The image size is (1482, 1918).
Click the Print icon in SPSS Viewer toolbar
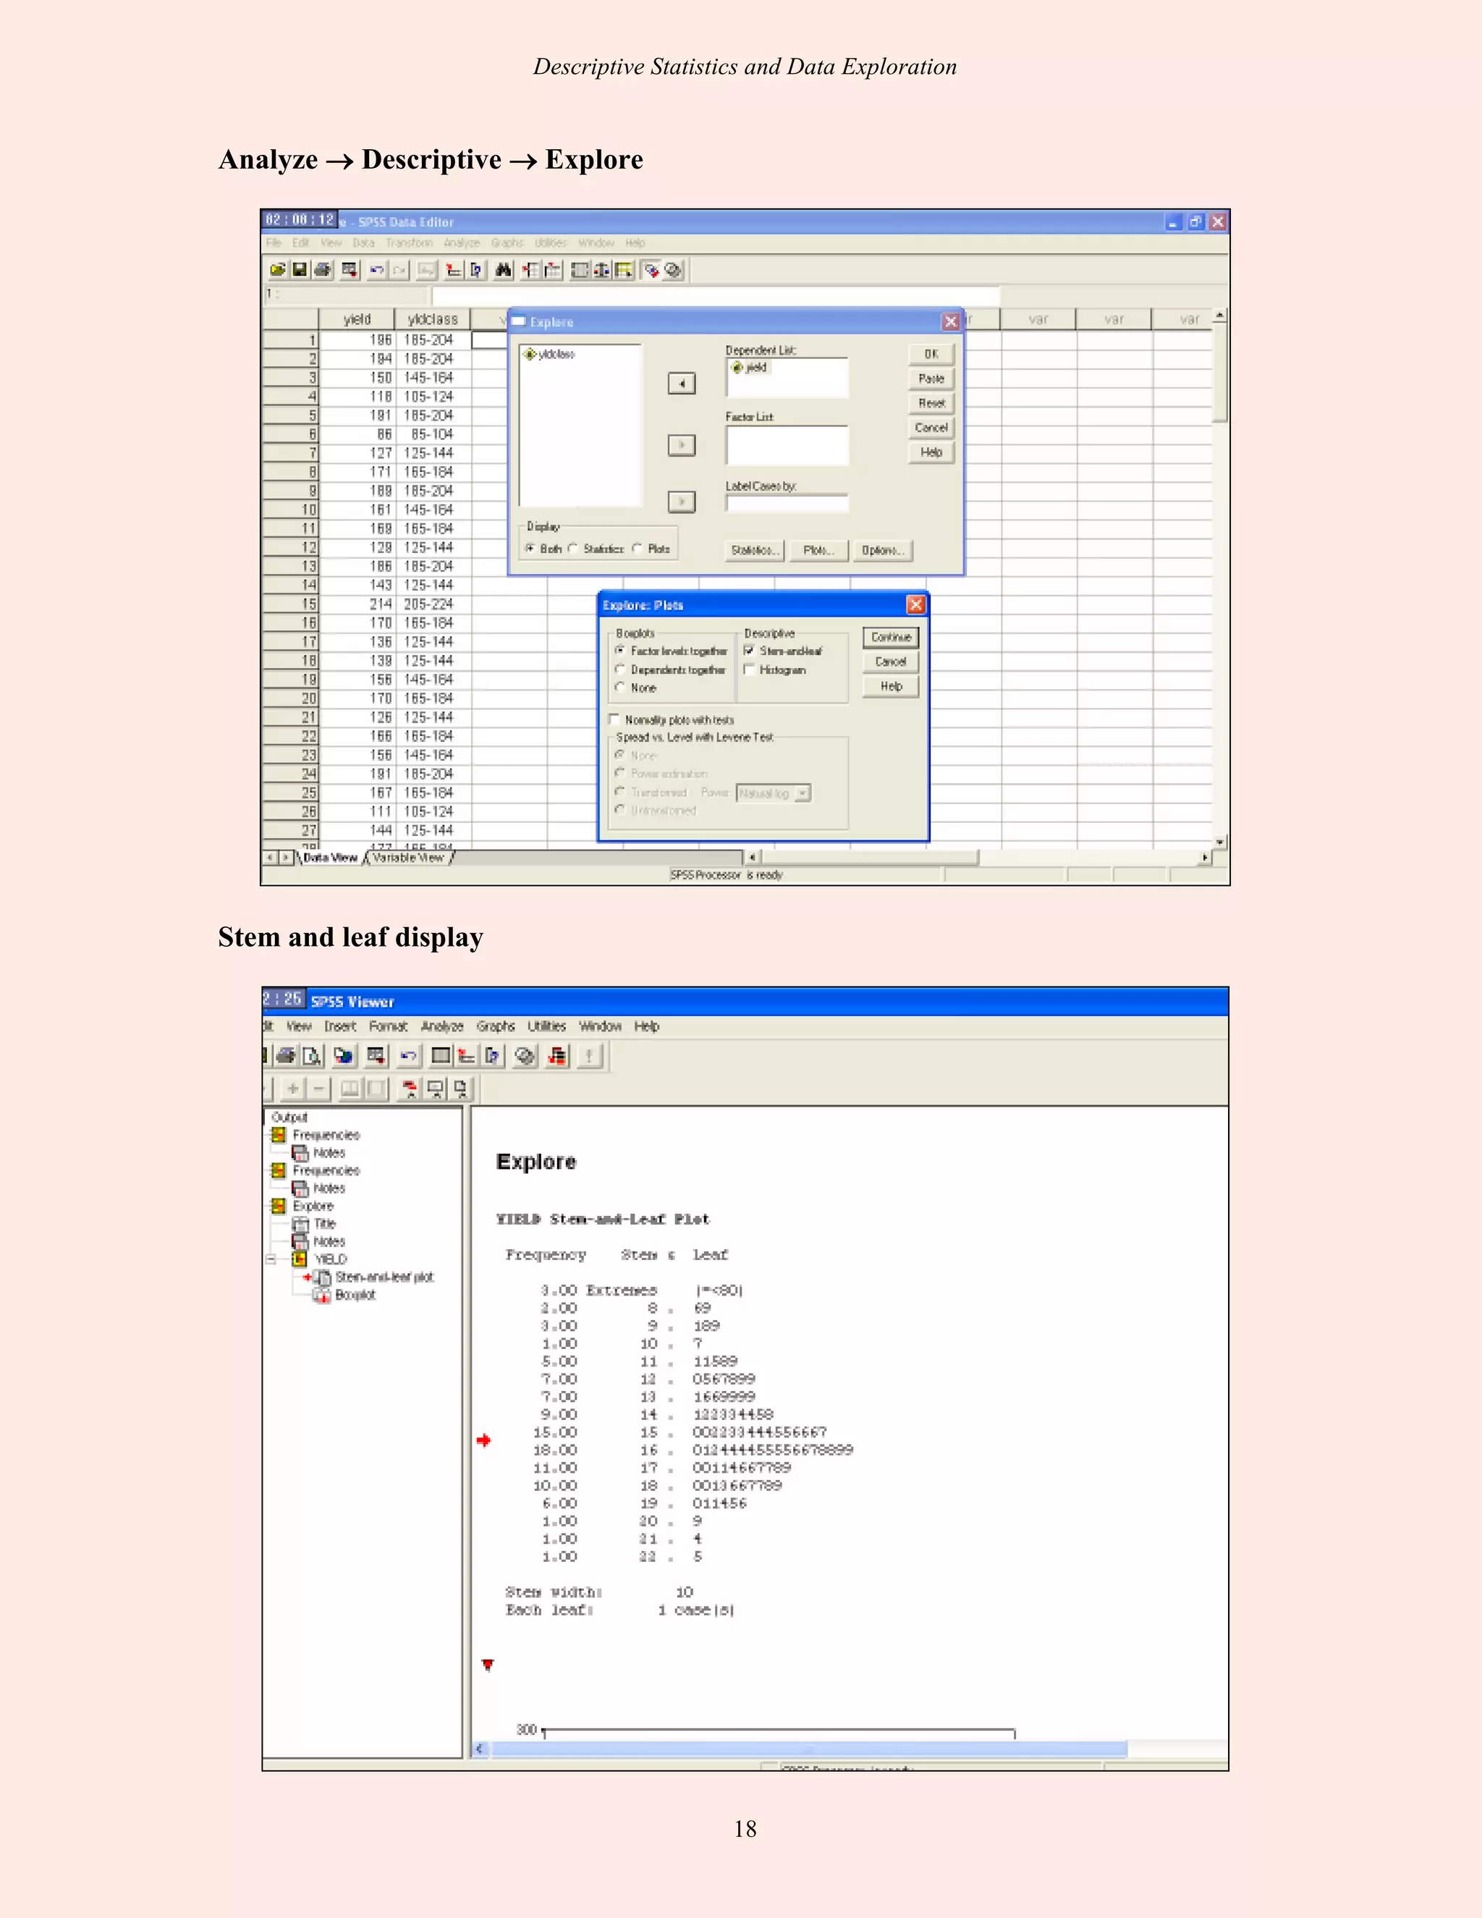287,1055
